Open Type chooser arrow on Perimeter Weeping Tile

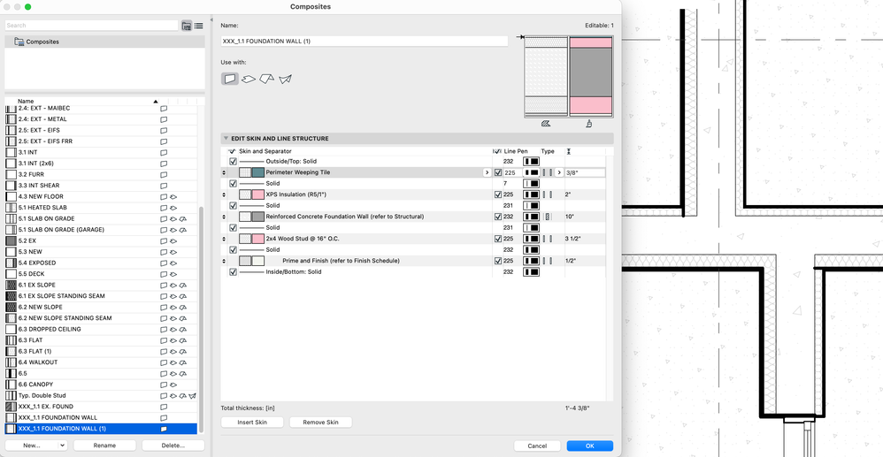[x=559, y=172]
